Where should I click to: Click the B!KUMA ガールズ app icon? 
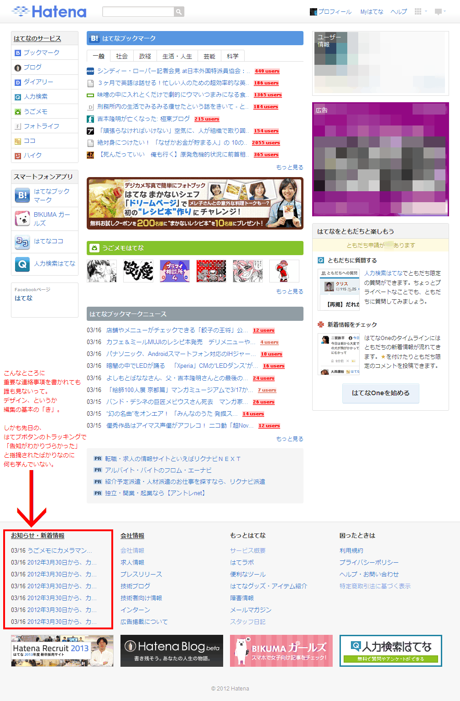pyautogui.click(x=22, y=219)
